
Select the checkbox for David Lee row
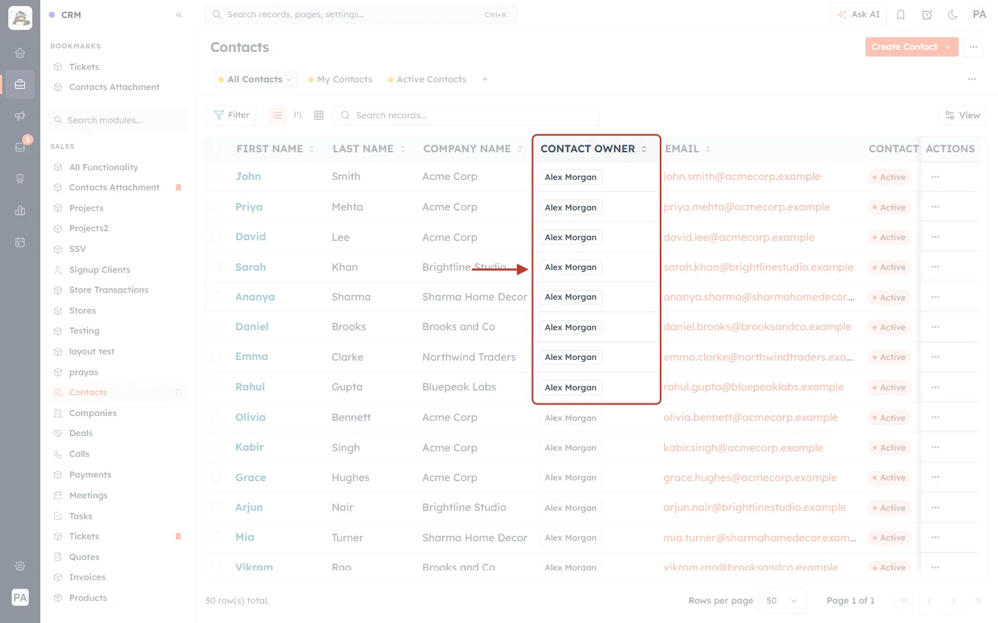click(x=216, y=237)
